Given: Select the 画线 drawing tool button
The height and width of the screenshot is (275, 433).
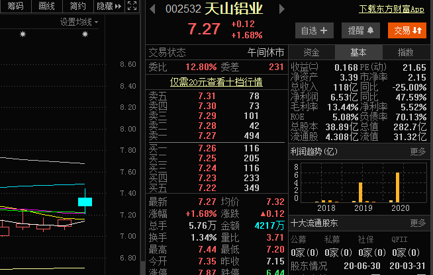Looking at the screenshot, I should pyautogui.click(x=46, y=6).
